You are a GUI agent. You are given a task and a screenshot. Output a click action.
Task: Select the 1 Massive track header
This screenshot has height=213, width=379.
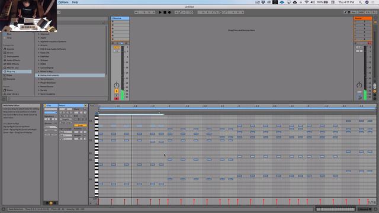(120, 18)
